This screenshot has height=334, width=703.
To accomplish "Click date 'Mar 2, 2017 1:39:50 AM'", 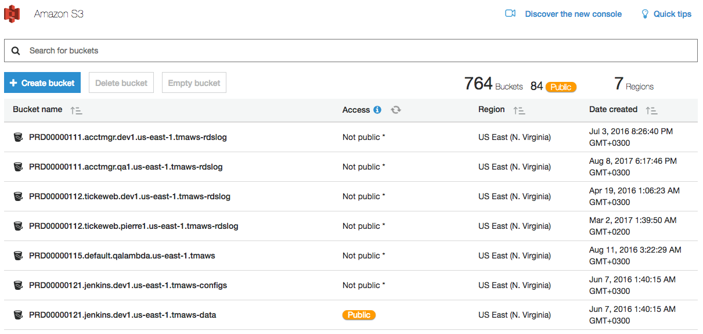I will 633,220.
